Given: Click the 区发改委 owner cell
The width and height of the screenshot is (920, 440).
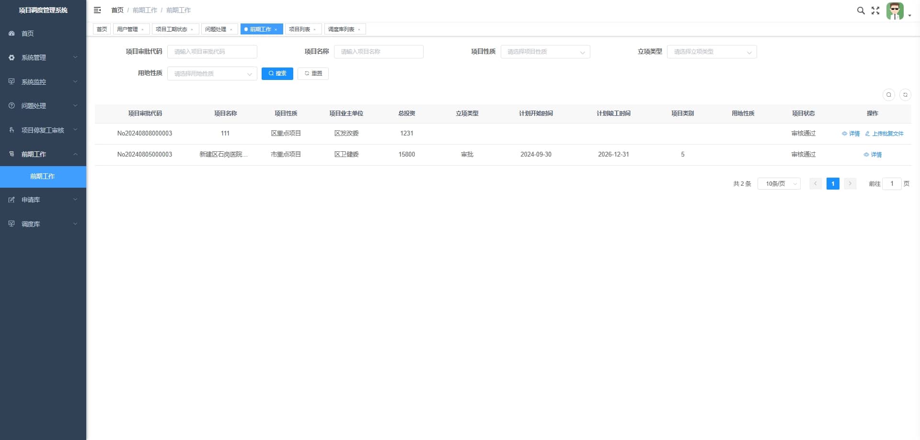Looking at the screenshot, I should [346, 134].
